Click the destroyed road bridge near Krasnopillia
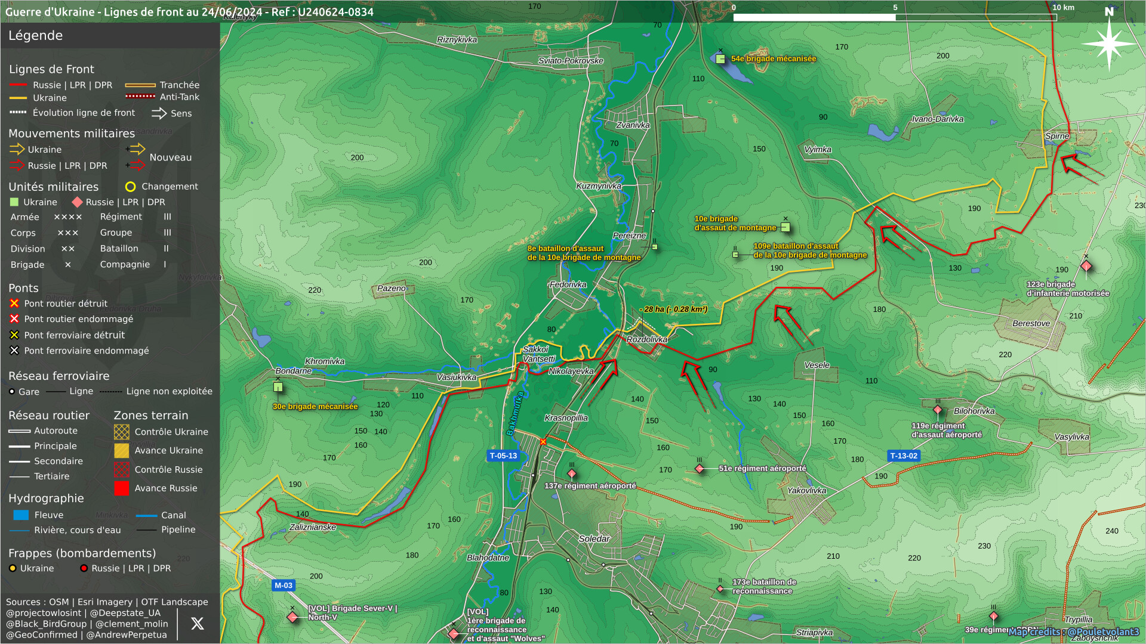1146x644 pixels. coord(543,442)
